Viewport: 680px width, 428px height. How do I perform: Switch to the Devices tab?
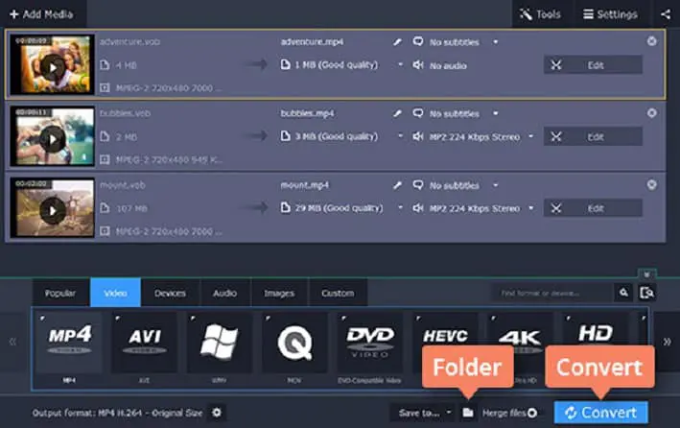170,293
